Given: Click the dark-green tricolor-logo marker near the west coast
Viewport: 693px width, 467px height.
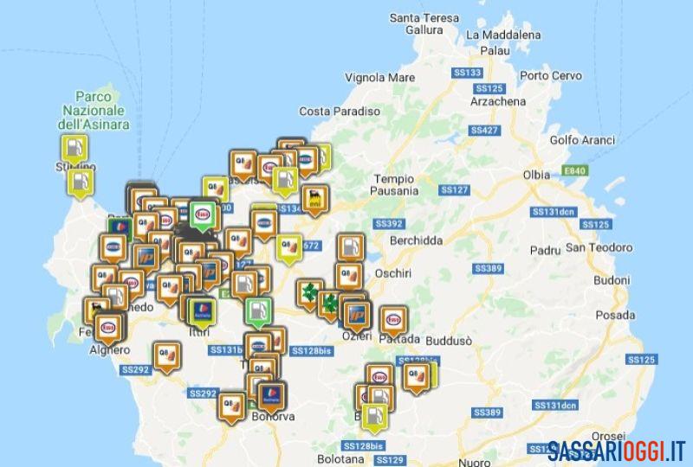Looking at the screenshot, I should (120, 227).
